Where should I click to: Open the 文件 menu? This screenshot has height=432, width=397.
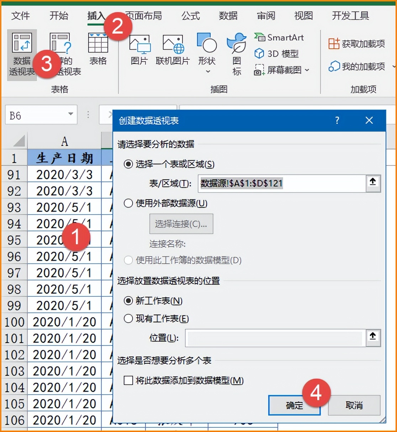point(20,16)
